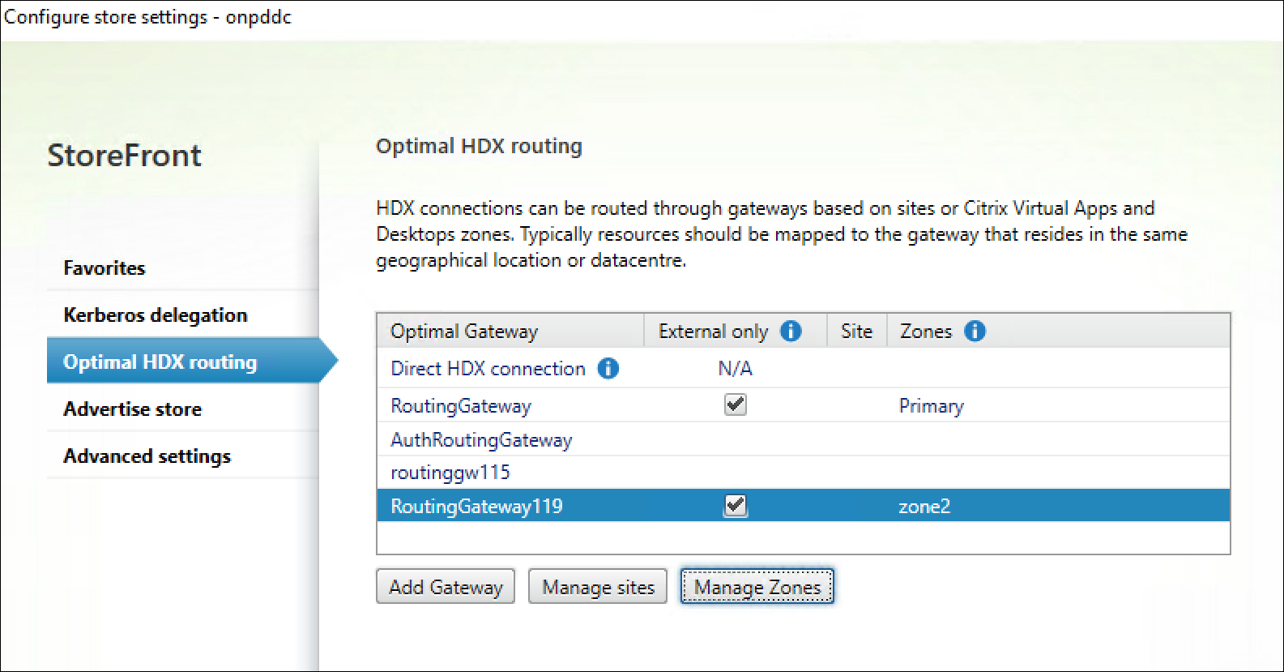Image resolution: width=1284 pixels, height=672 pixels.
Task: Click the Site column header
Action: pyautogui.click(x=856, y=331)
